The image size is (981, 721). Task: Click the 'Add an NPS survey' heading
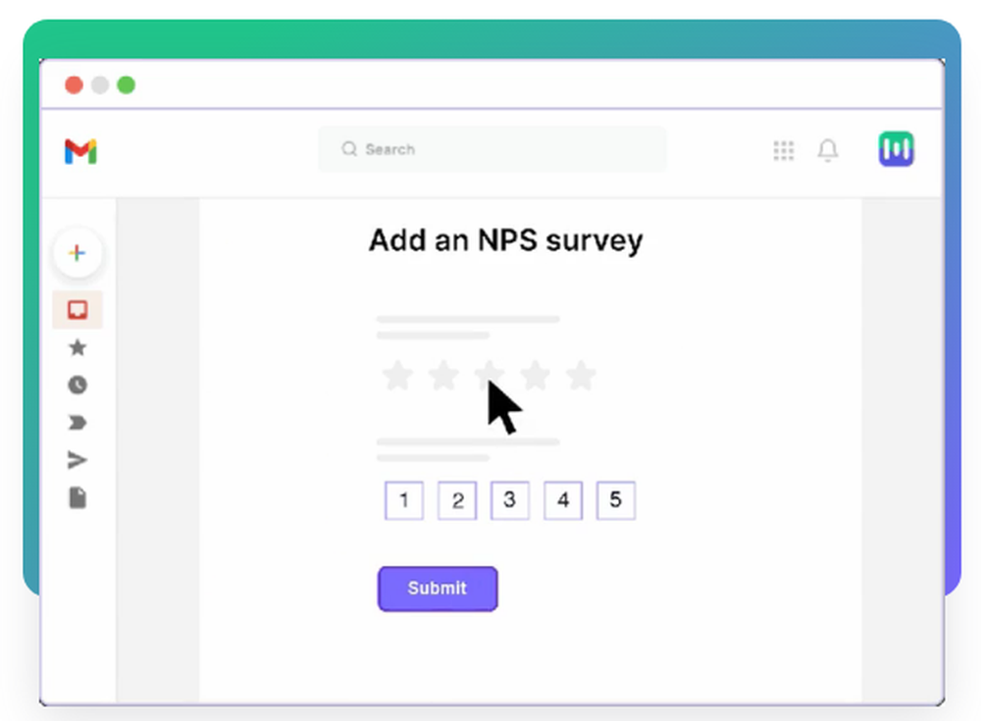click(505, 241)
